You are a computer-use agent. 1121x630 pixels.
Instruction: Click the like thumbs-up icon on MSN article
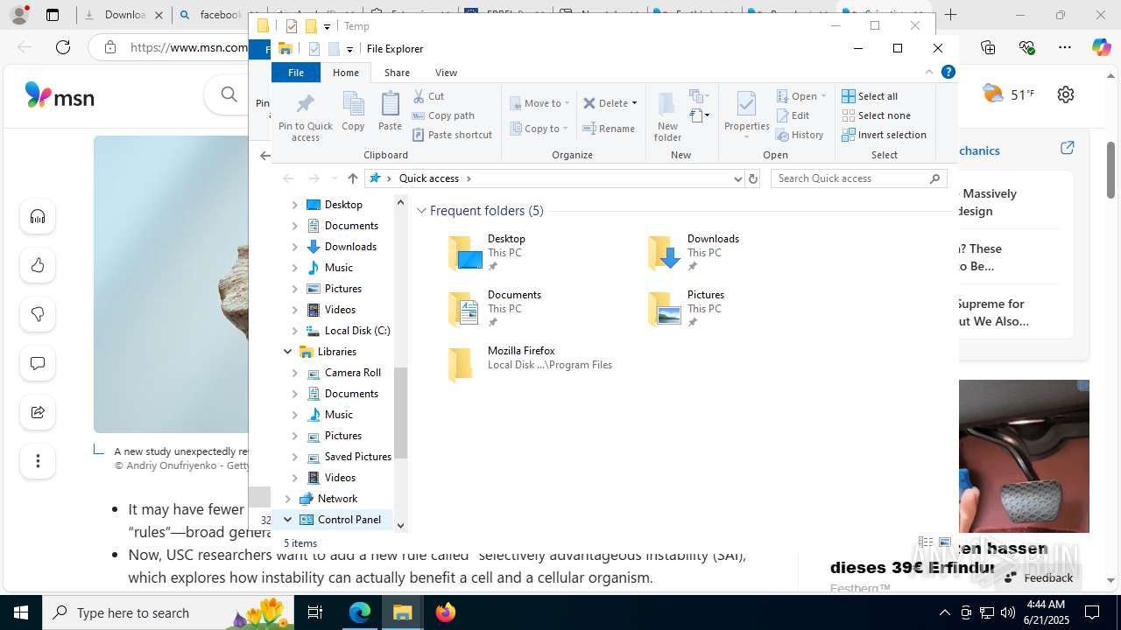tap(38, 266)
